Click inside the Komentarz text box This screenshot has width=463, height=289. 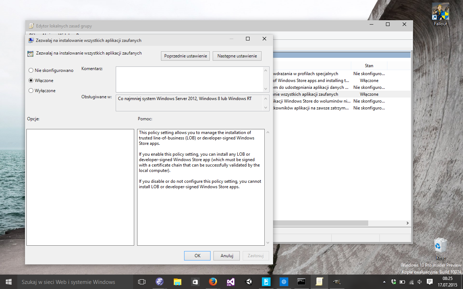click(x=189, y=79)
